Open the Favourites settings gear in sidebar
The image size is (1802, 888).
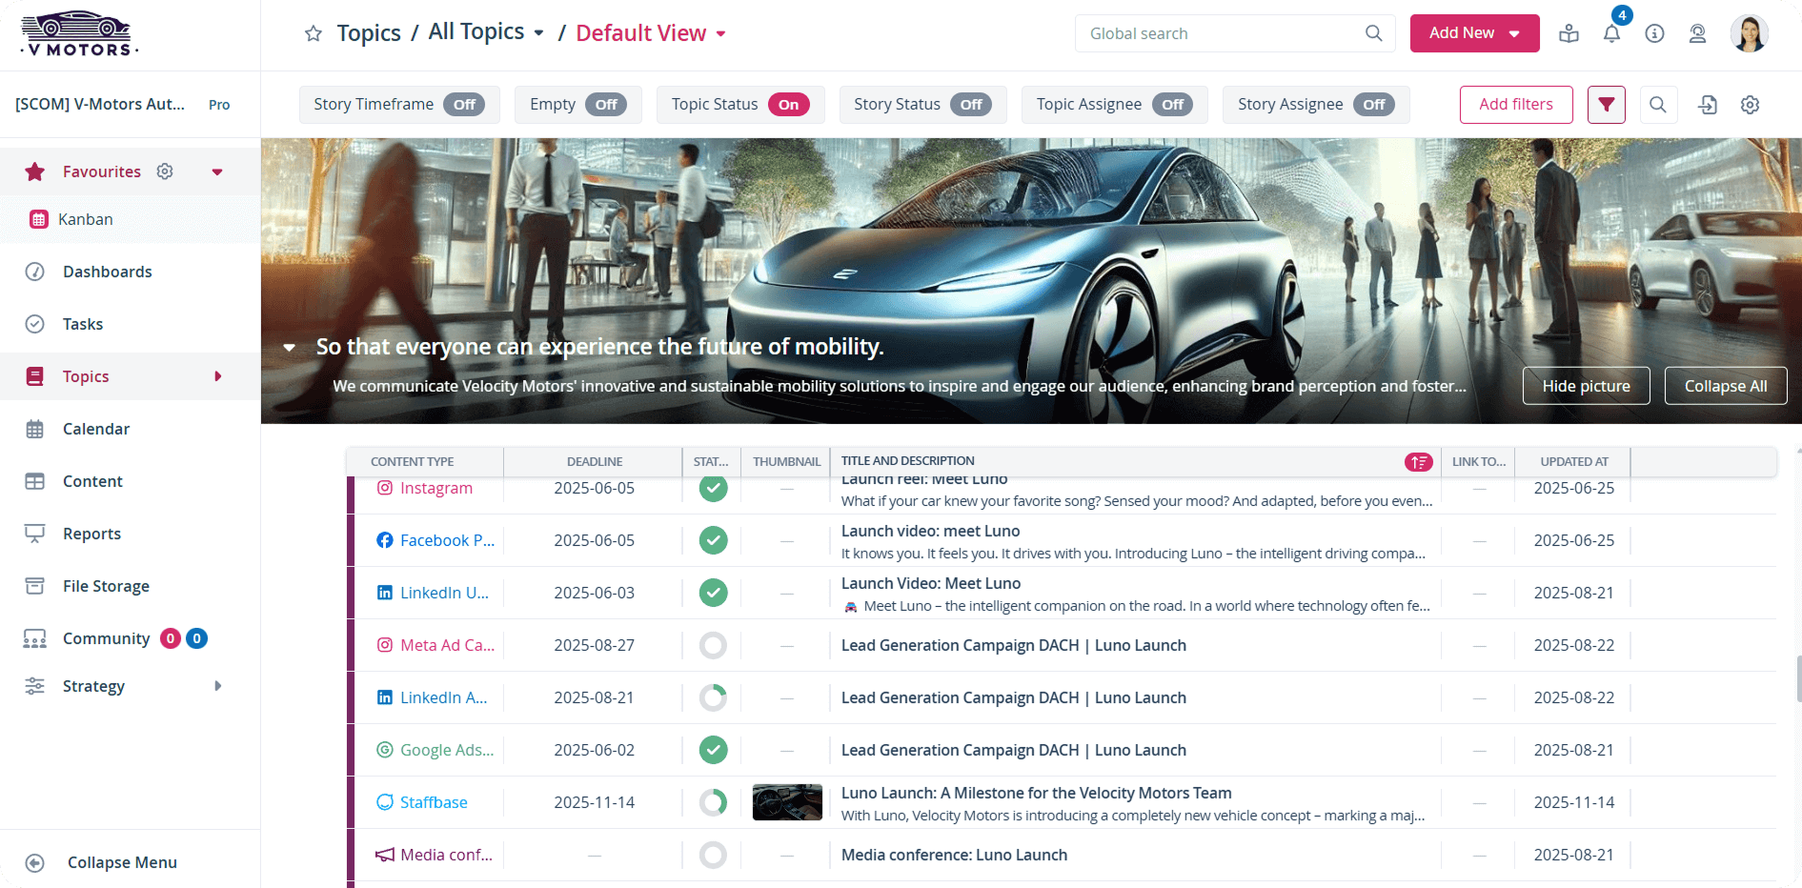(165, 172)
